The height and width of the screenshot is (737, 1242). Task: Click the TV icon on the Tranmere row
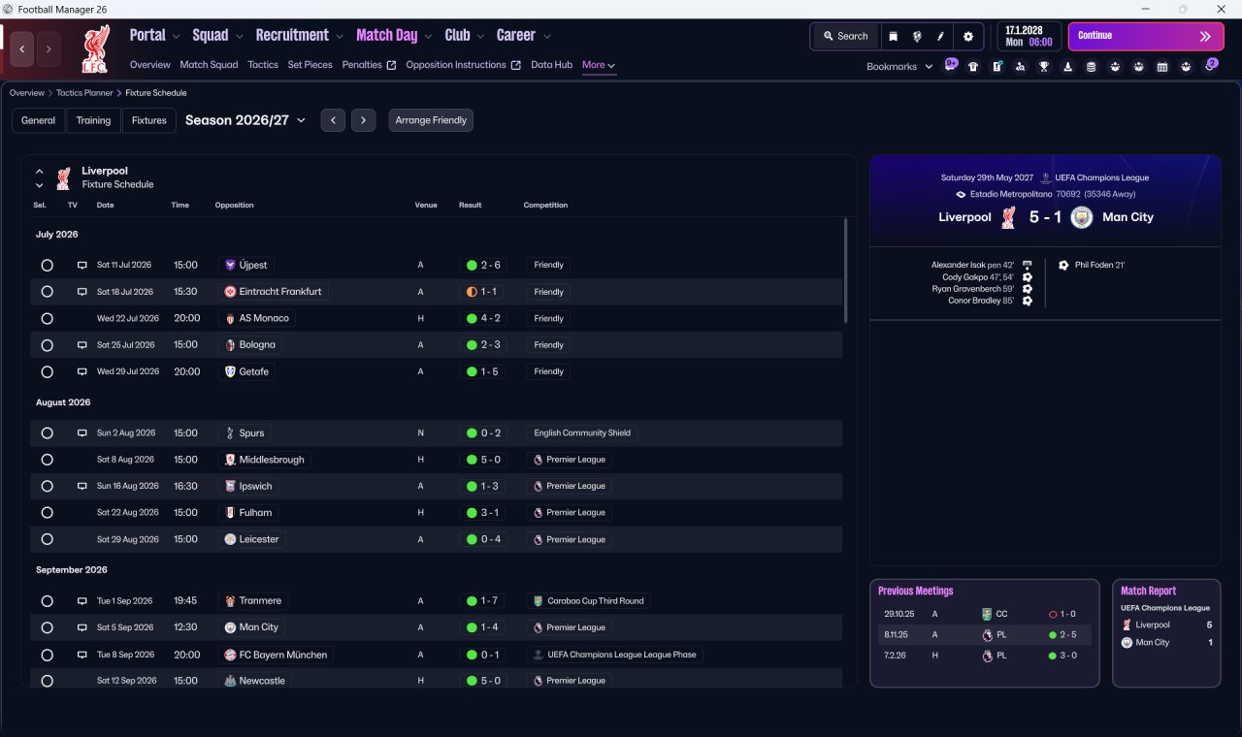(x=82, y=601)
